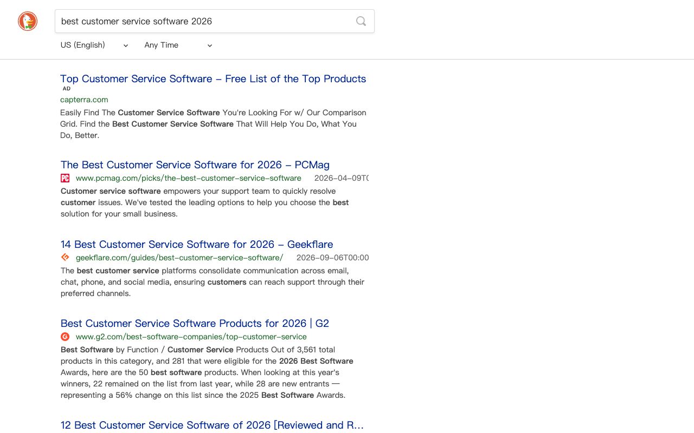The height and width of the screenshot is (433, 694).
Task: Visit the capterra.com URL link
Action: click(84, 100)
